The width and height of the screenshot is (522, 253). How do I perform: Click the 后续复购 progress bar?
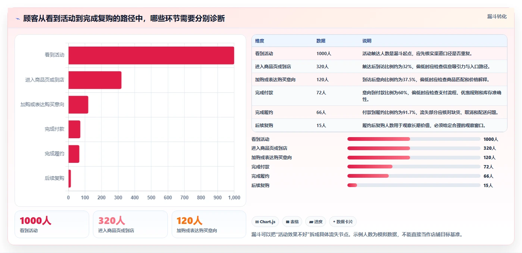click(x=414, y=185)
